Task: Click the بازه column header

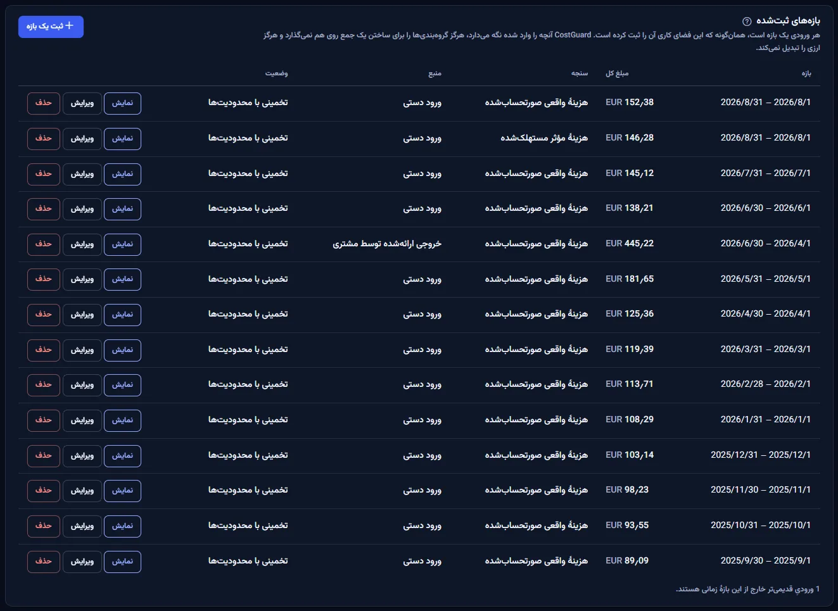Action: [806, 73]
